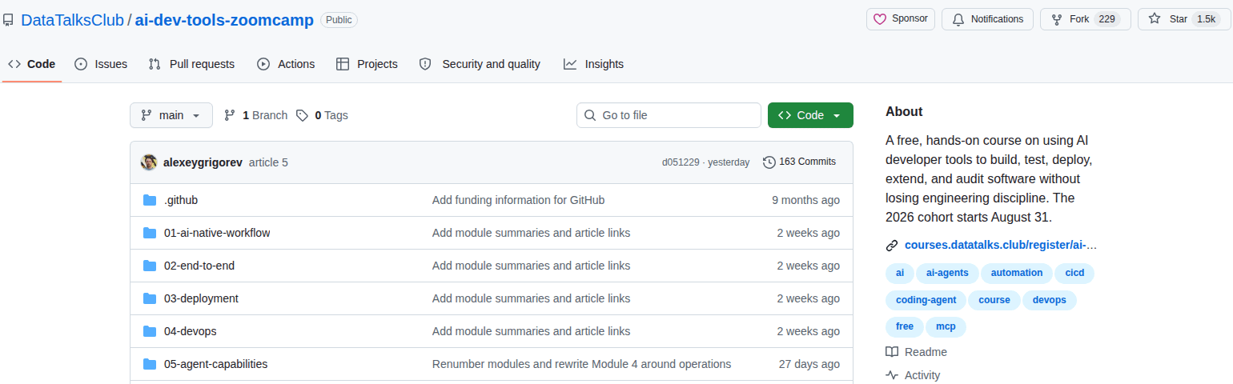This screenshot has width=1233, height=384.
Task: Open the Projects tab
Action: click(367, 64)
